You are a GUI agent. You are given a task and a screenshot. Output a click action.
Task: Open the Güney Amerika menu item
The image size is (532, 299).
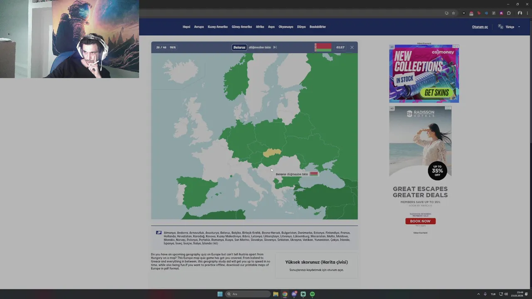click(x=242, y=27)
